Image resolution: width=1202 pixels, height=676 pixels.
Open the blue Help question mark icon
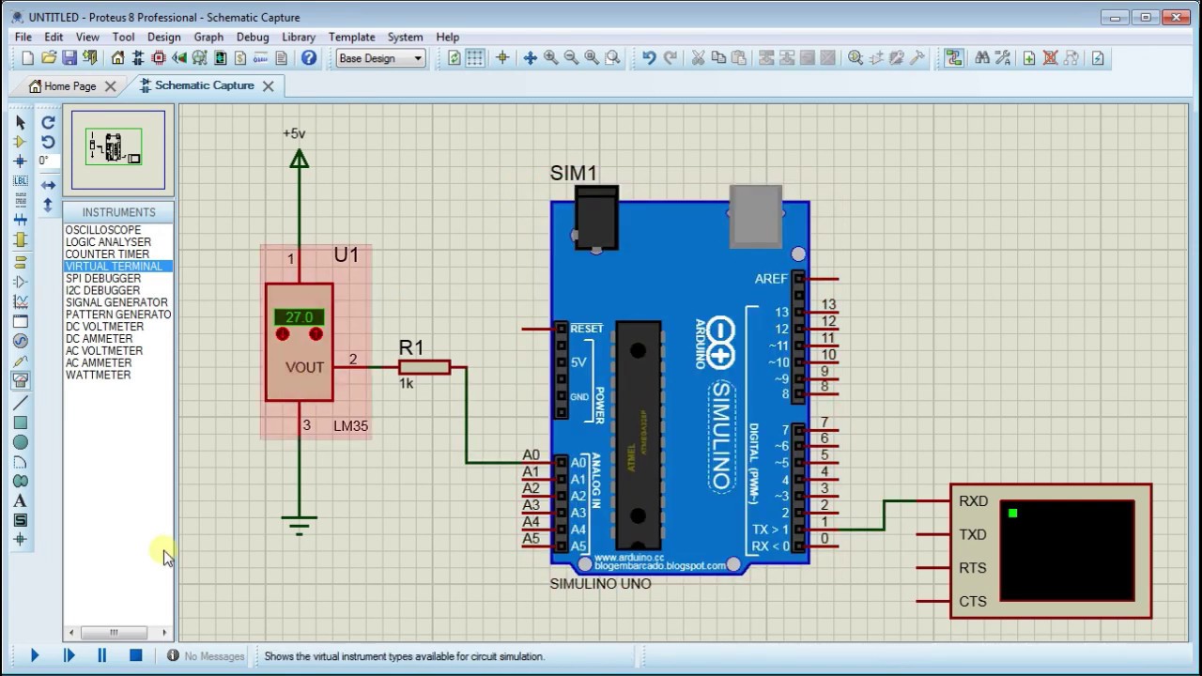coord(309,58)
